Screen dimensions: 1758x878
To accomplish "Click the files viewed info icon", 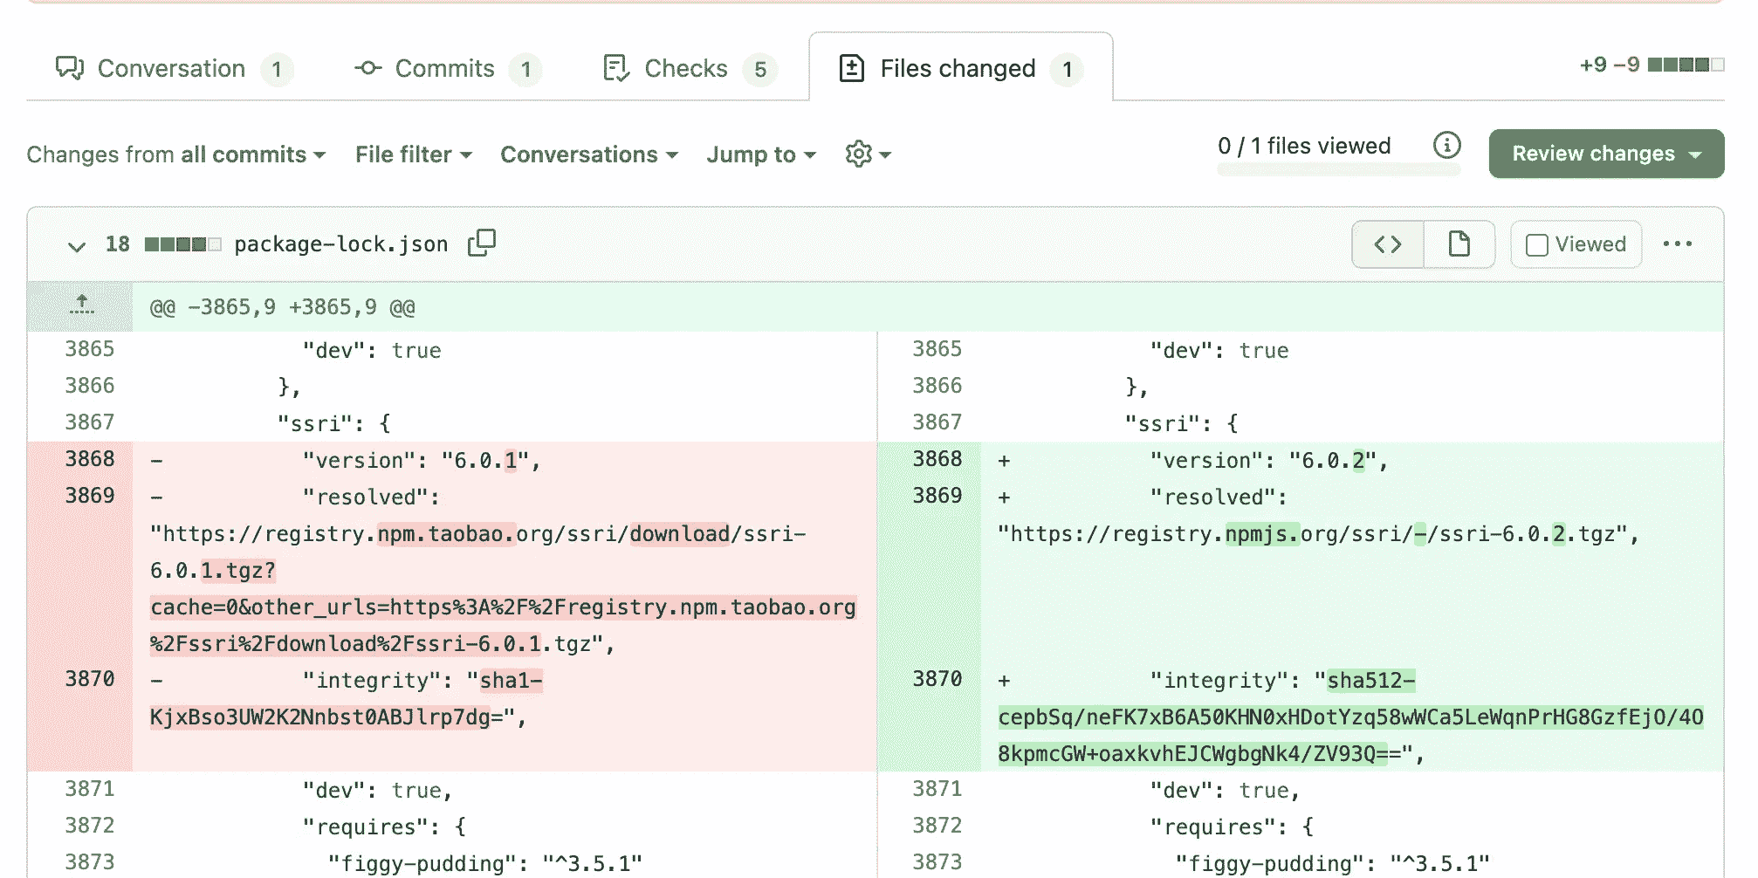I will coord(1447,147).
